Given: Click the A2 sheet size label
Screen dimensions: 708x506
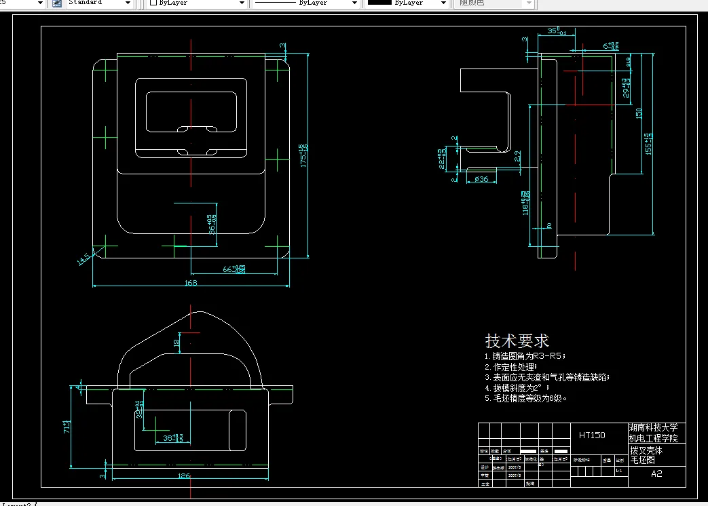Looking at the screenshot, I should [x=656, y=473].
